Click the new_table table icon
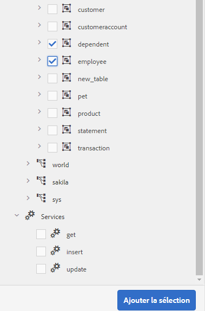 [x=67, y=78]
